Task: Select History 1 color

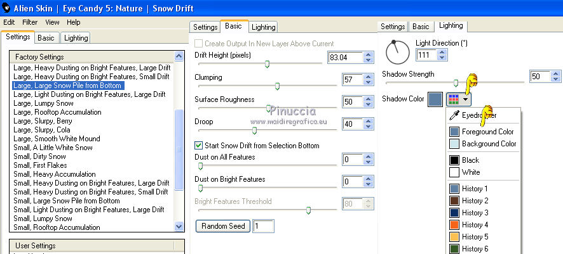Action: (x=484, y=189)
